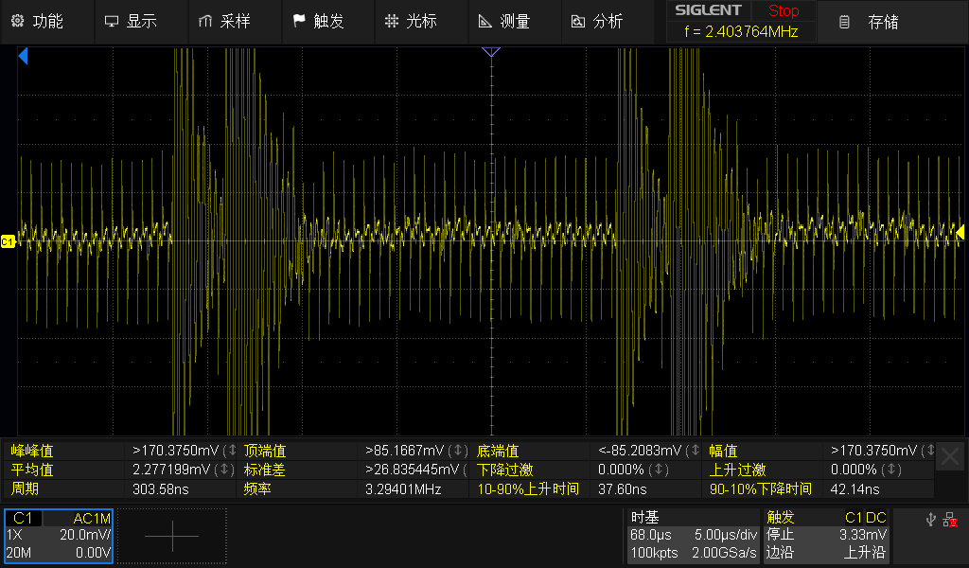Click the 0.00V channel offset value
Screen dimensions: 969x568
tap(93, 553)
